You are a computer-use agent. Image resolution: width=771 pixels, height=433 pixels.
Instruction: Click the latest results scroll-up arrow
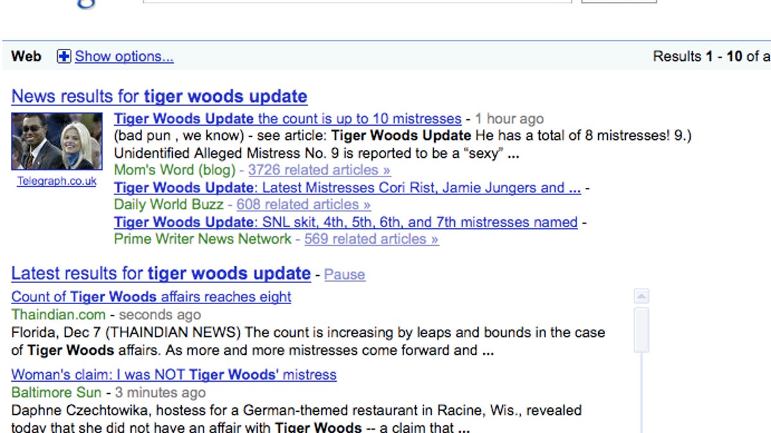641,296
